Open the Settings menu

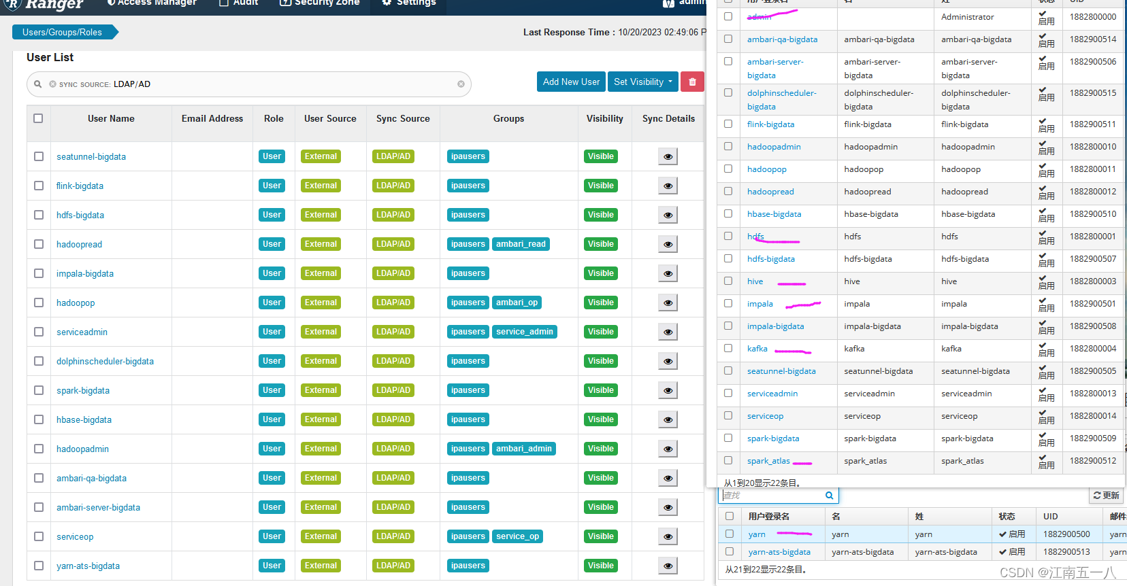409,3
